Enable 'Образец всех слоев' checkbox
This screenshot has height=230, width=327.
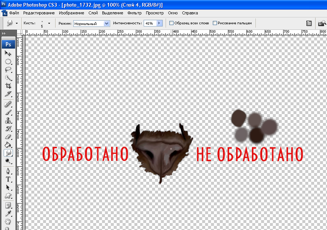point(171,23)
